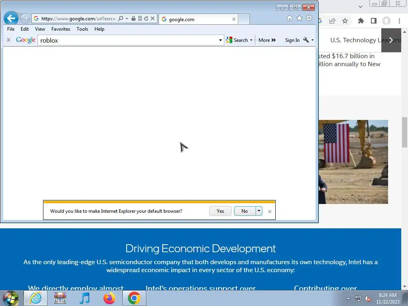The height and width of the screenshot is (306, 408).
Task: Close the Google Toolbar with its X
Action: pos(9,40)
